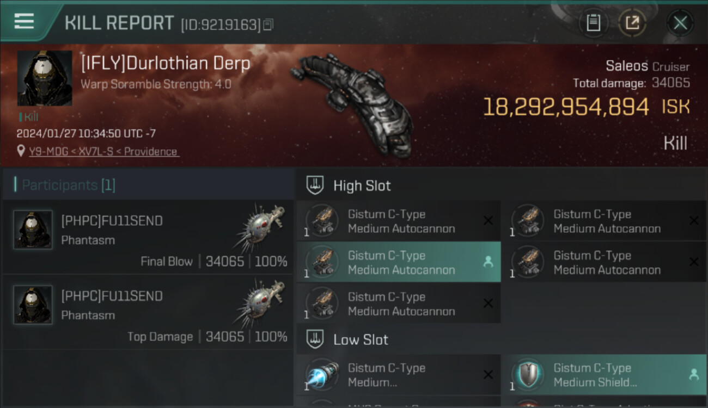Click the top-right High Slot autocannon X mark
This screenshot has width=708, height=408.
694,220
